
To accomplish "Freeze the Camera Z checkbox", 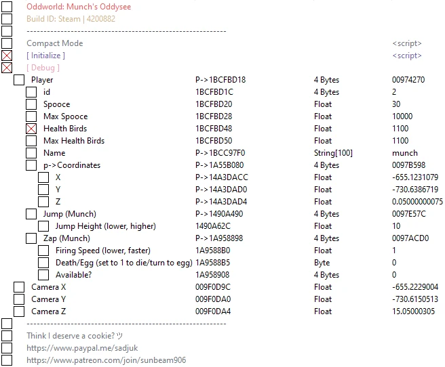I will (x=19, y=311).
